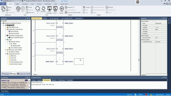Click the connection status icon near Offline
Image resolution: width=171 pixels, height=96 pixels.
click(135, 94)
